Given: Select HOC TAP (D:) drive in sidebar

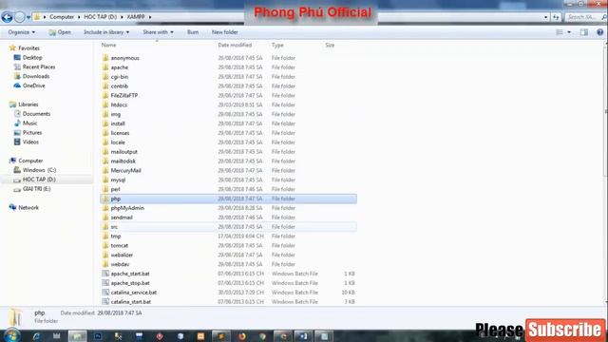Looking at the screenshot, I should (39, 180).
